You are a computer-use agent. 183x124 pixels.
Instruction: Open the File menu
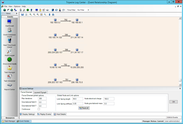point(5,6)
